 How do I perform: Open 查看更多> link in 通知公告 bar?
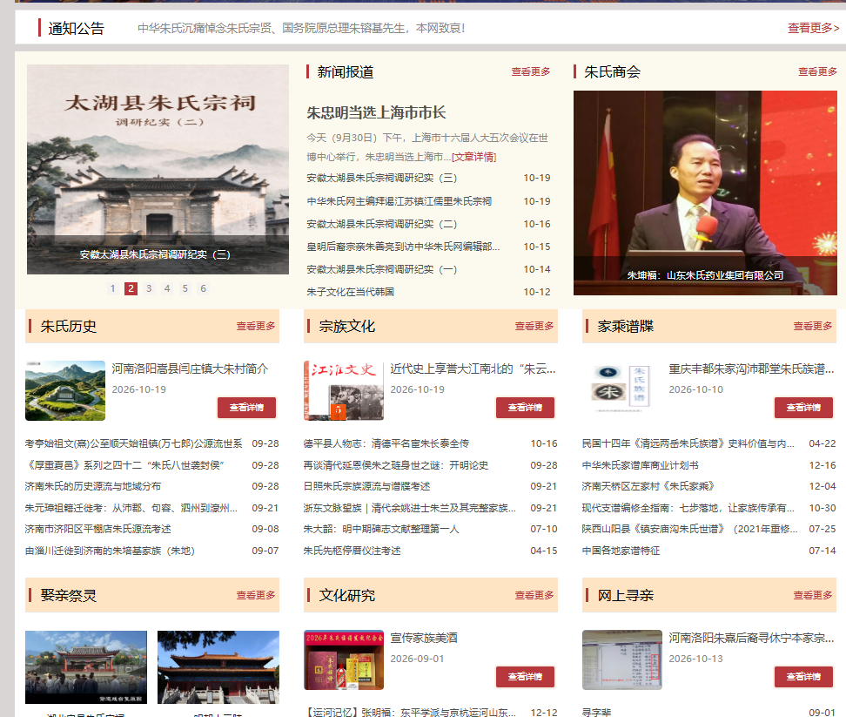tap(813, 28)
